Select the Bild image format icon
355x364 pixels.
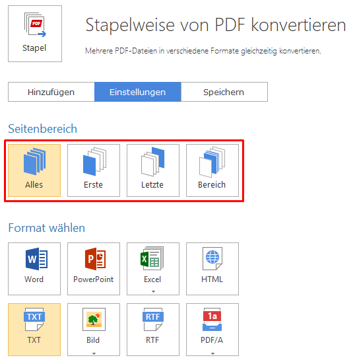coord(94,320)
